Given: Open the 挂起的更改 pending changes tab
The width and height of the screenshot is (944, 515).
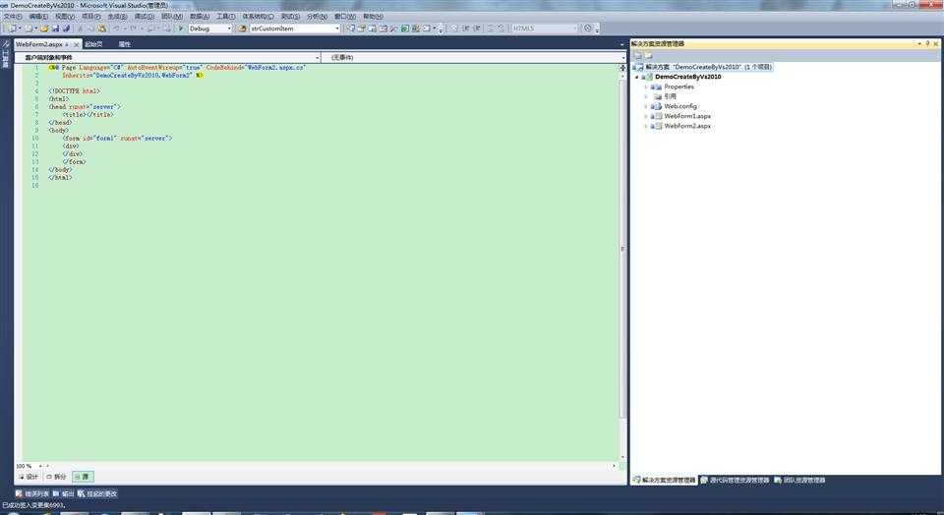Looking at the screenshot, I should click(x=97, y=494).
